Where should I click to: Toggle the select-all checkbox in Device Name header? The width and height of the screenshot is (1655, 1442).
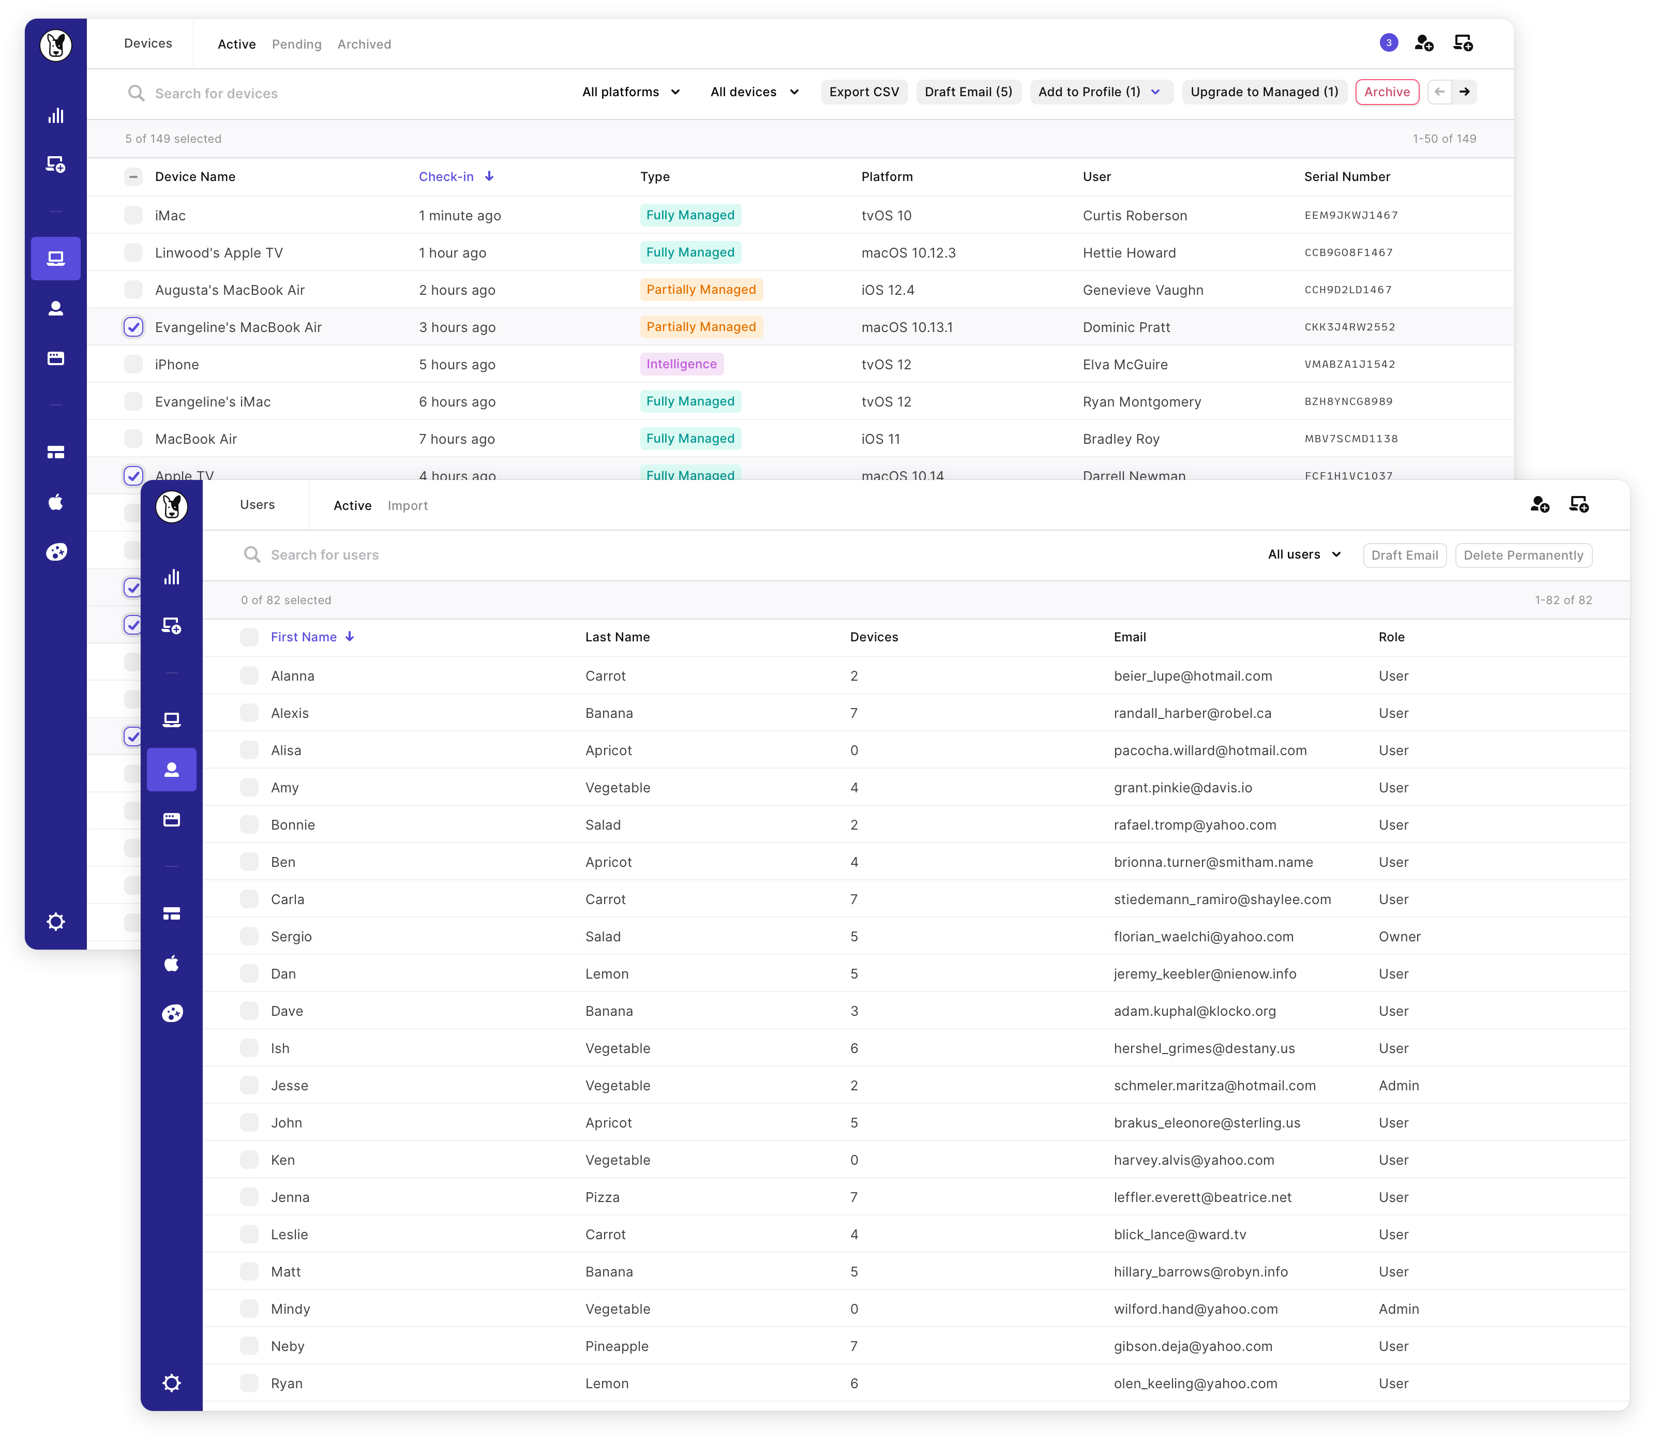click(133, 176)
